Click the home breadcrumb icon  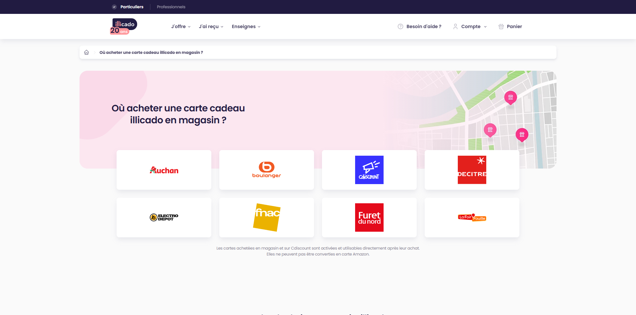86,52
